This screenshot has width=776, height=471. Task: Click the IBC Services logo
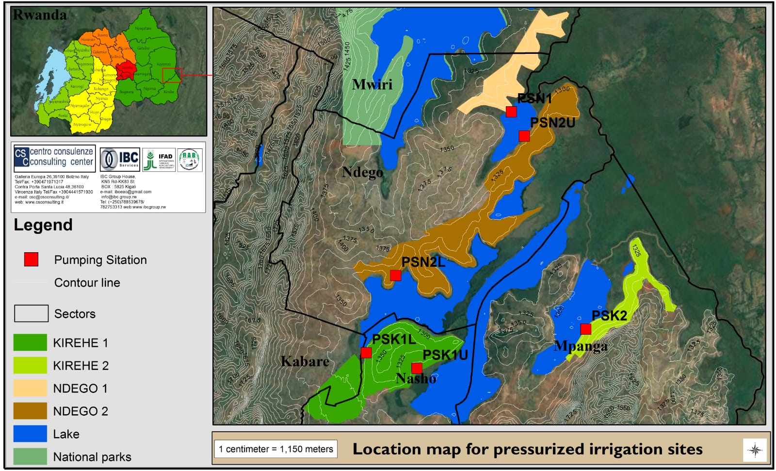120,160
